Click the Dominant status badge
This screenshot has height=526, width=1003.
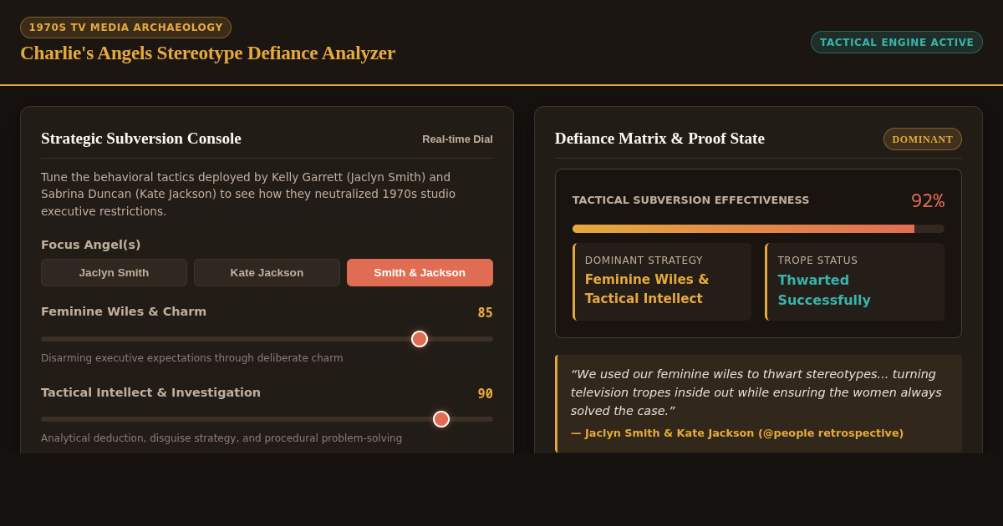tap(923, 139)
